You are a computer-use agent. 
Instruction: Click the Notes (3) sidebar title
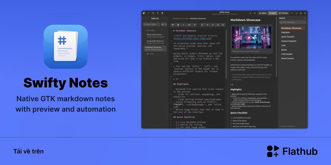(x=155, y=18)
